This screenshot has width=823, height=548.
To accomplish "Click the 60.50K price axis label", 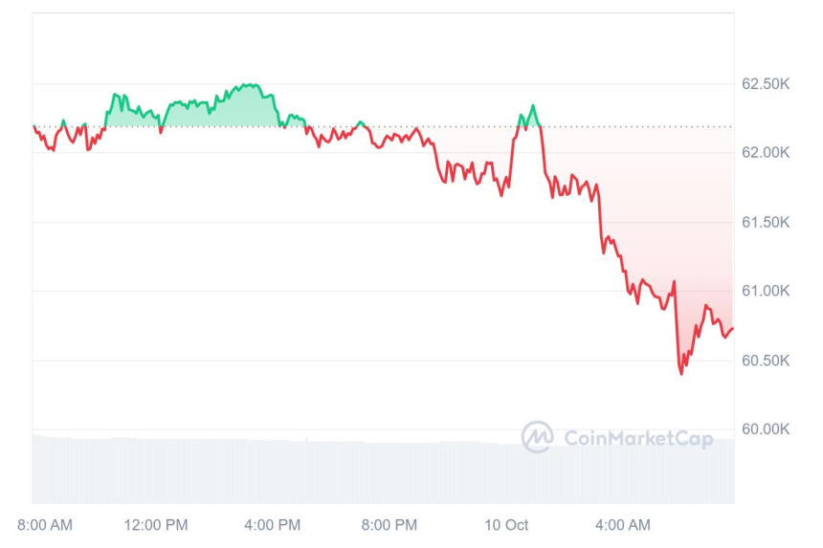I will [766, 361].
